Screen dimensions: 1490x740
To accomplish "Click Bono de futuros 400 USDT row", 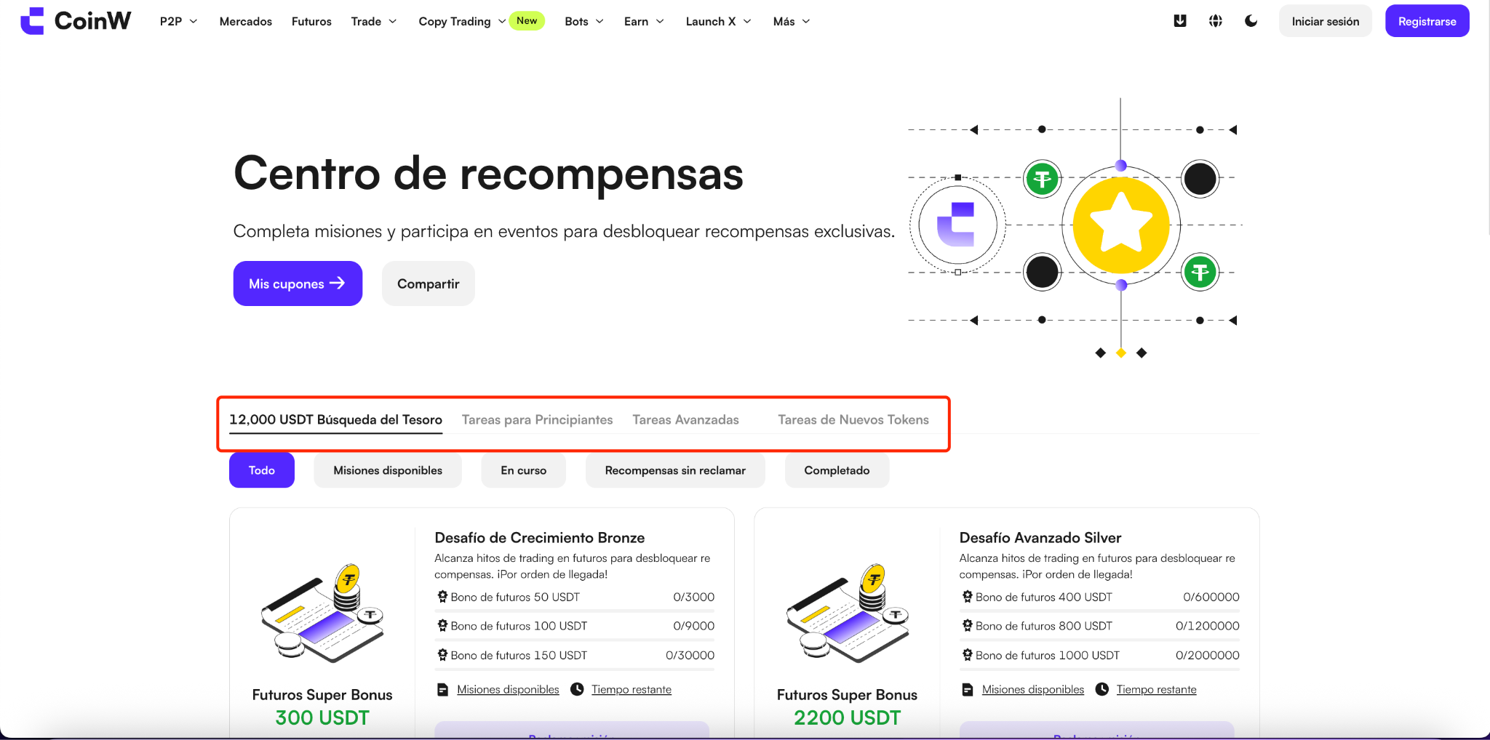I will (1099, 597).
